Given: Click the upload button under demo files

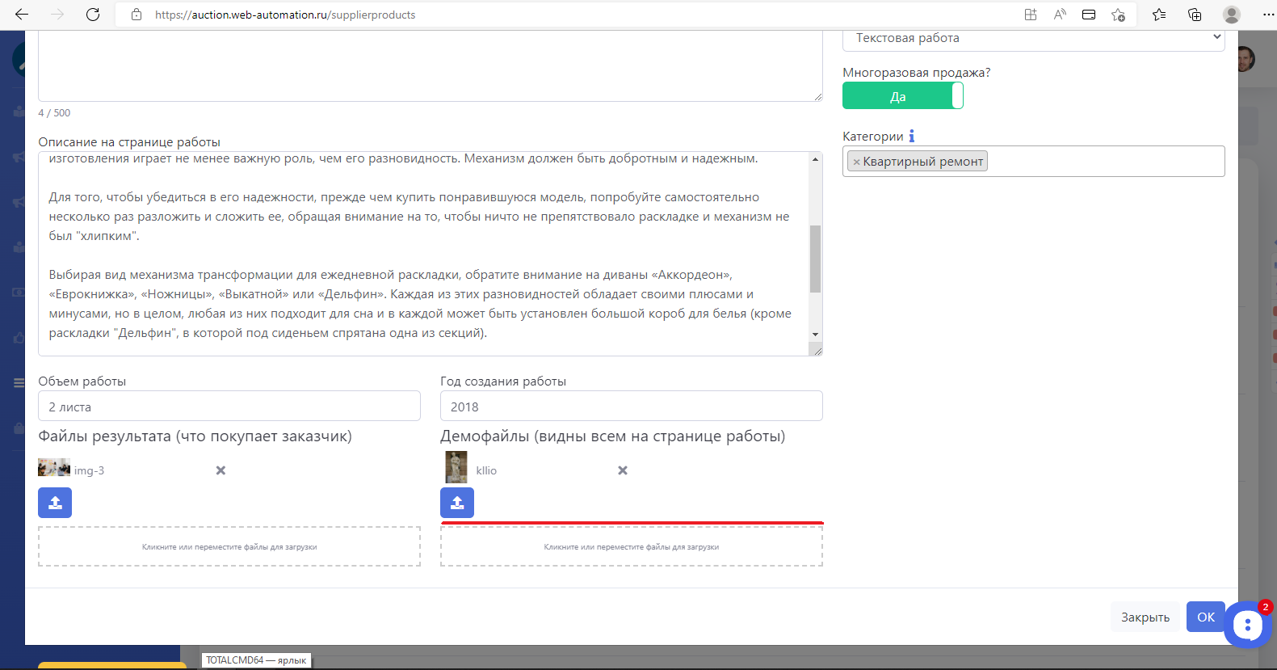Looking at the screenshot, I should [457, 503].
